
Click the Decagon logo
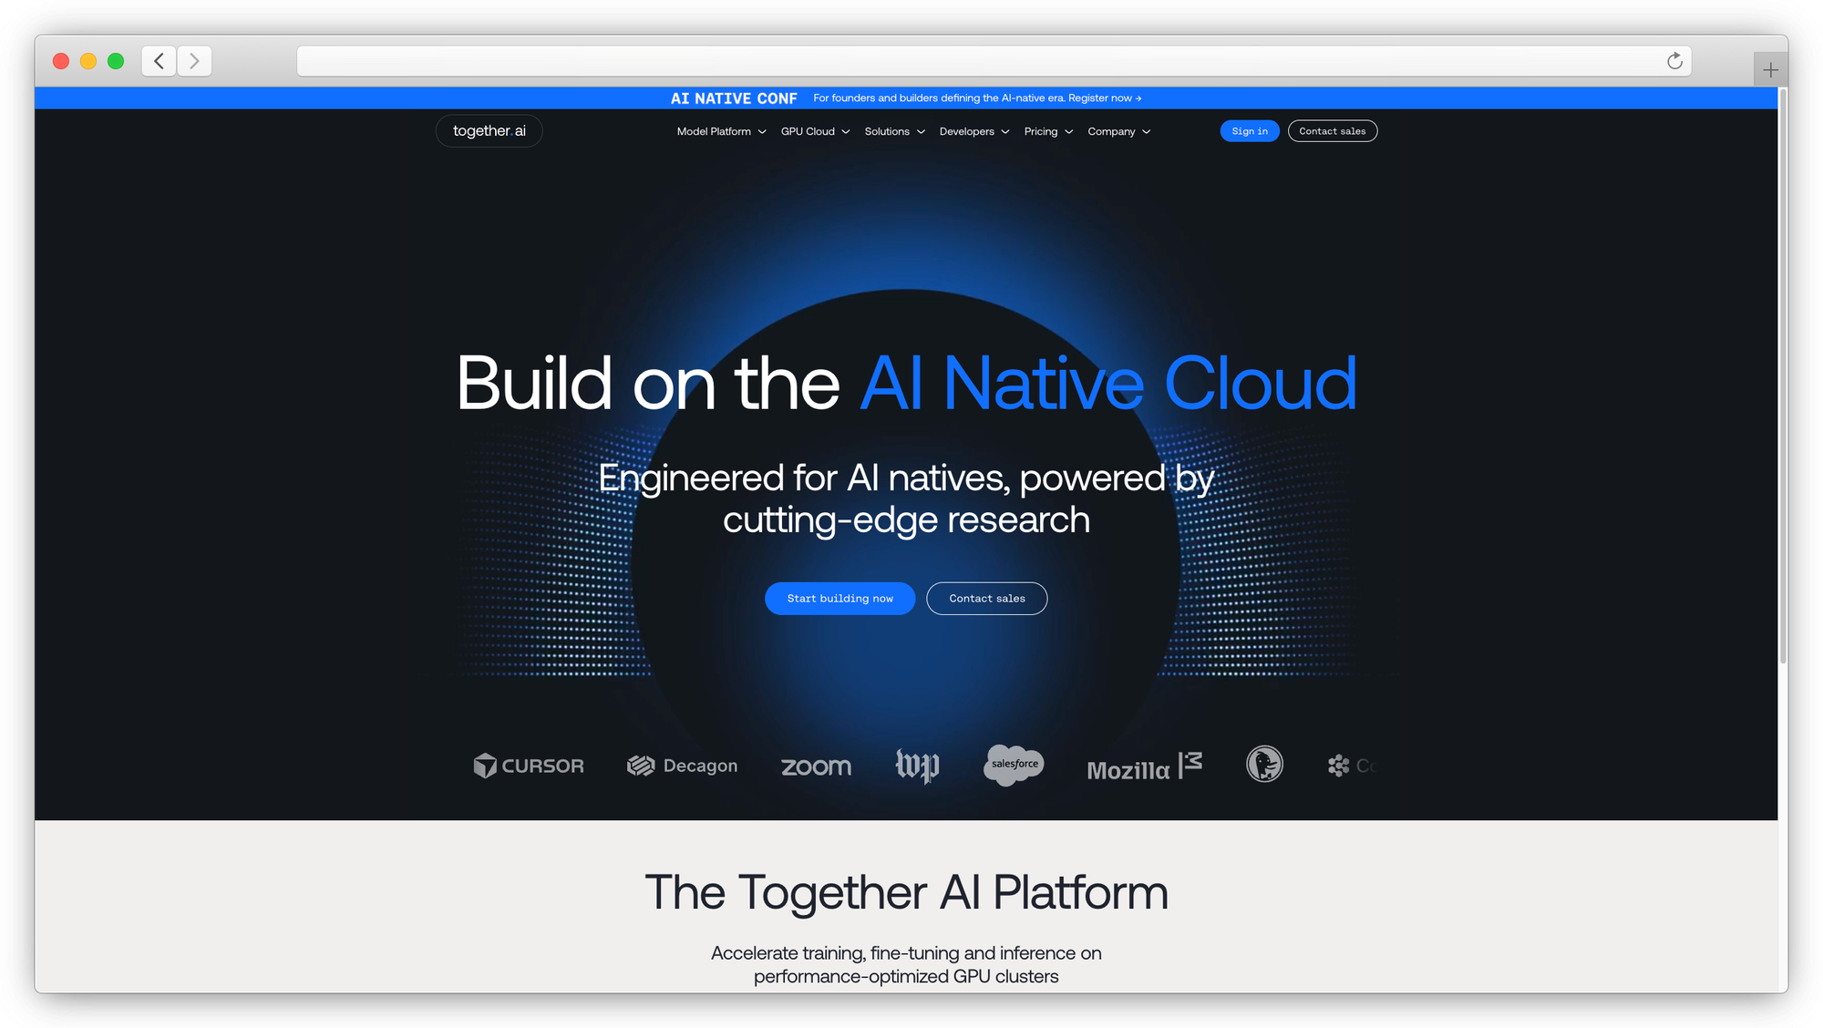point(682,766)
